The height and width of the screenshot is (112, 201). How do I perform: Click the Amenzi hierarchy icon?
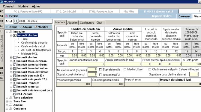coord(11,105)
